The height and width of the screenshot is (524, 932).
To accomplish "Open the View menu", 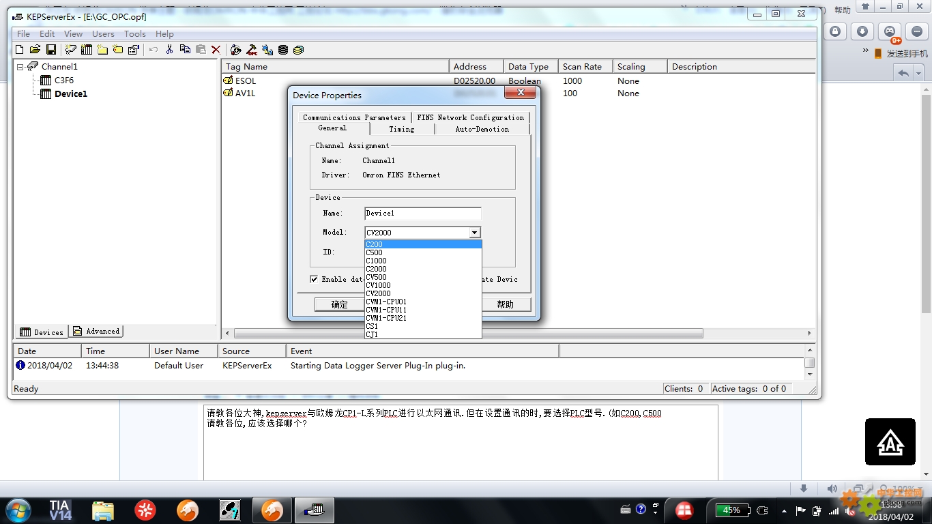I will (73, 33).
